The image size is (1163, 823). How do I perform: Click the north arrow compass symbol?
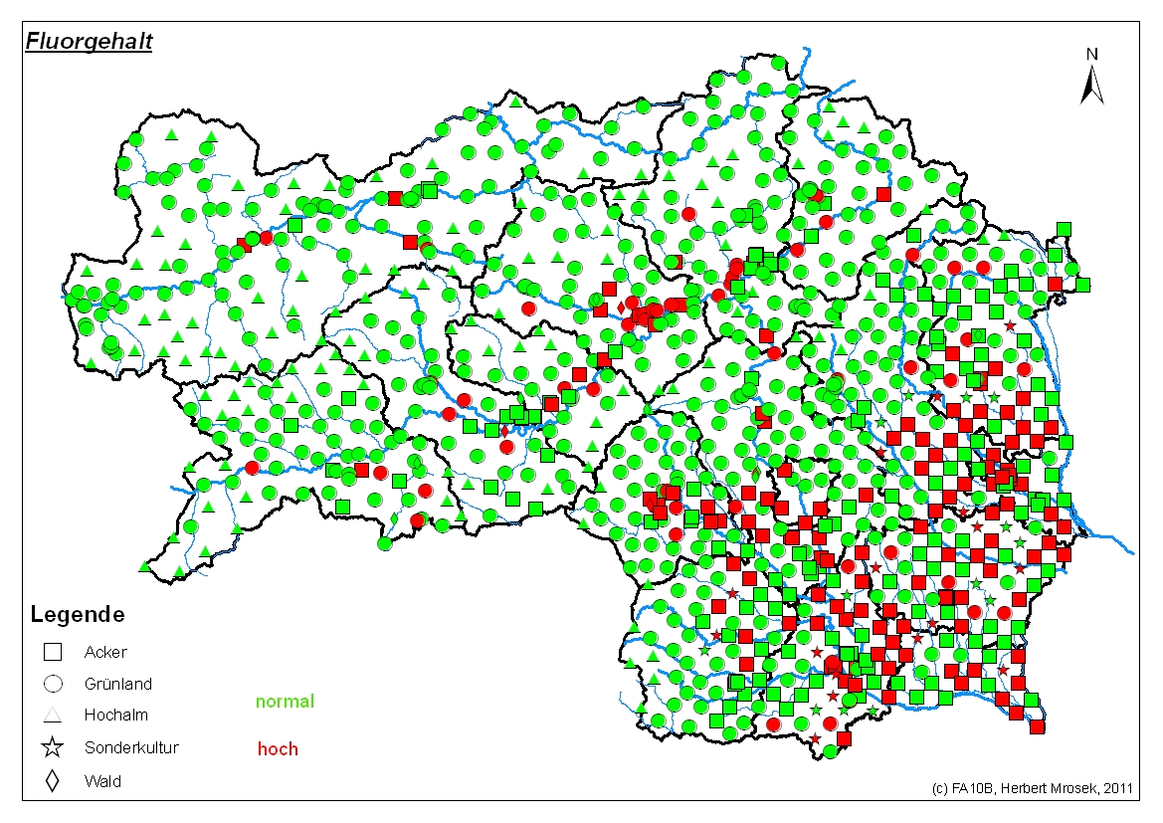click(1091, 85)
